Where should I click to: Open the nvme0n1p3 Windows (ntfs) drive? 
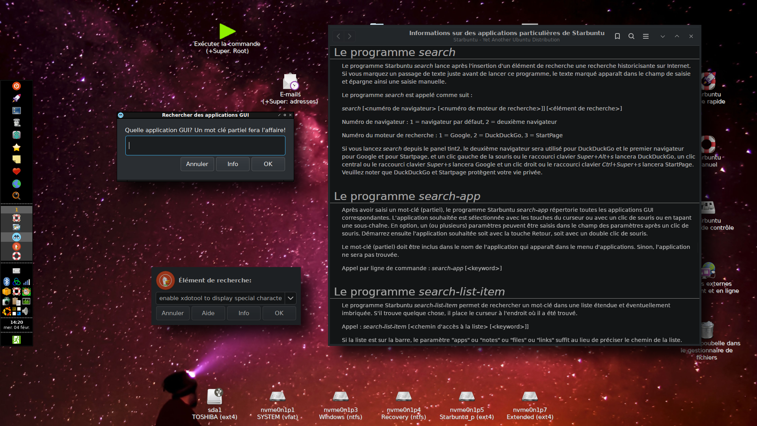(340, 396)
